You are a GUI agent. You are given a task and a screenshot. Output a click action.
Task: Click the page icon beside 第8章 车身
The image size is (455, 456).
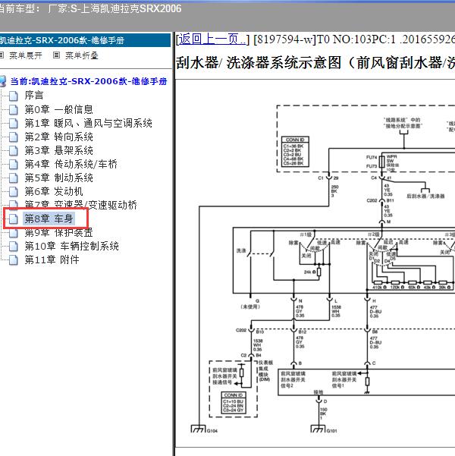14,219
